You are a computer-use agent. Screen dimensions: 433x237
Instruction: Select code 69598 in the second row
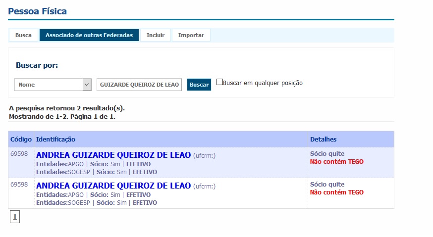(19, 185)
